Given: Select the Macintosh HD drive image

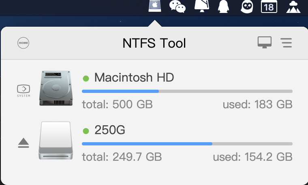Looking at the screenshot, I should tap(56, 88).
